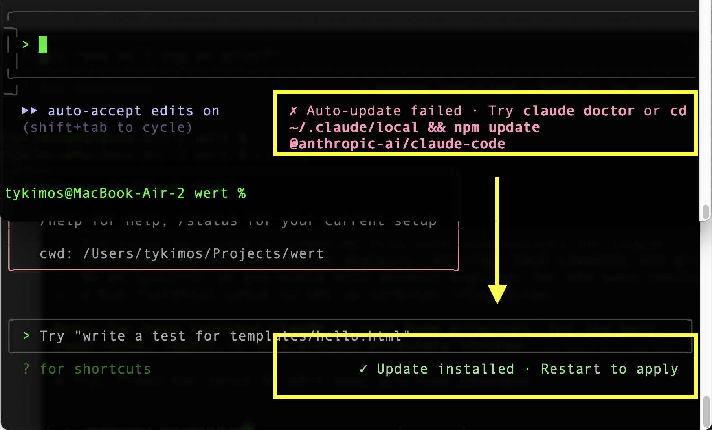
Task: Click the double-arrow auto-accept icon
Action: [29, 111]
